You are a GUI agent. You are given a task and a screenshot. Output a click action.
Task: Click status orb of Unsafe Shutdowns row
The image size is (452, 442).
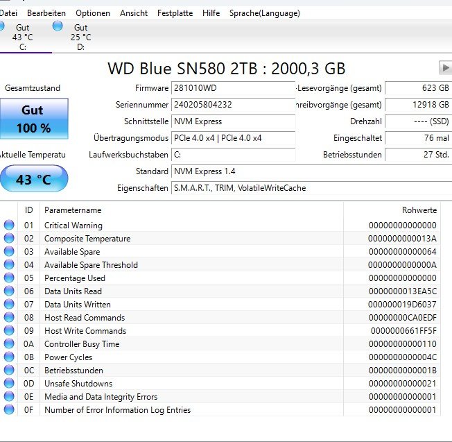coord(9,384)
